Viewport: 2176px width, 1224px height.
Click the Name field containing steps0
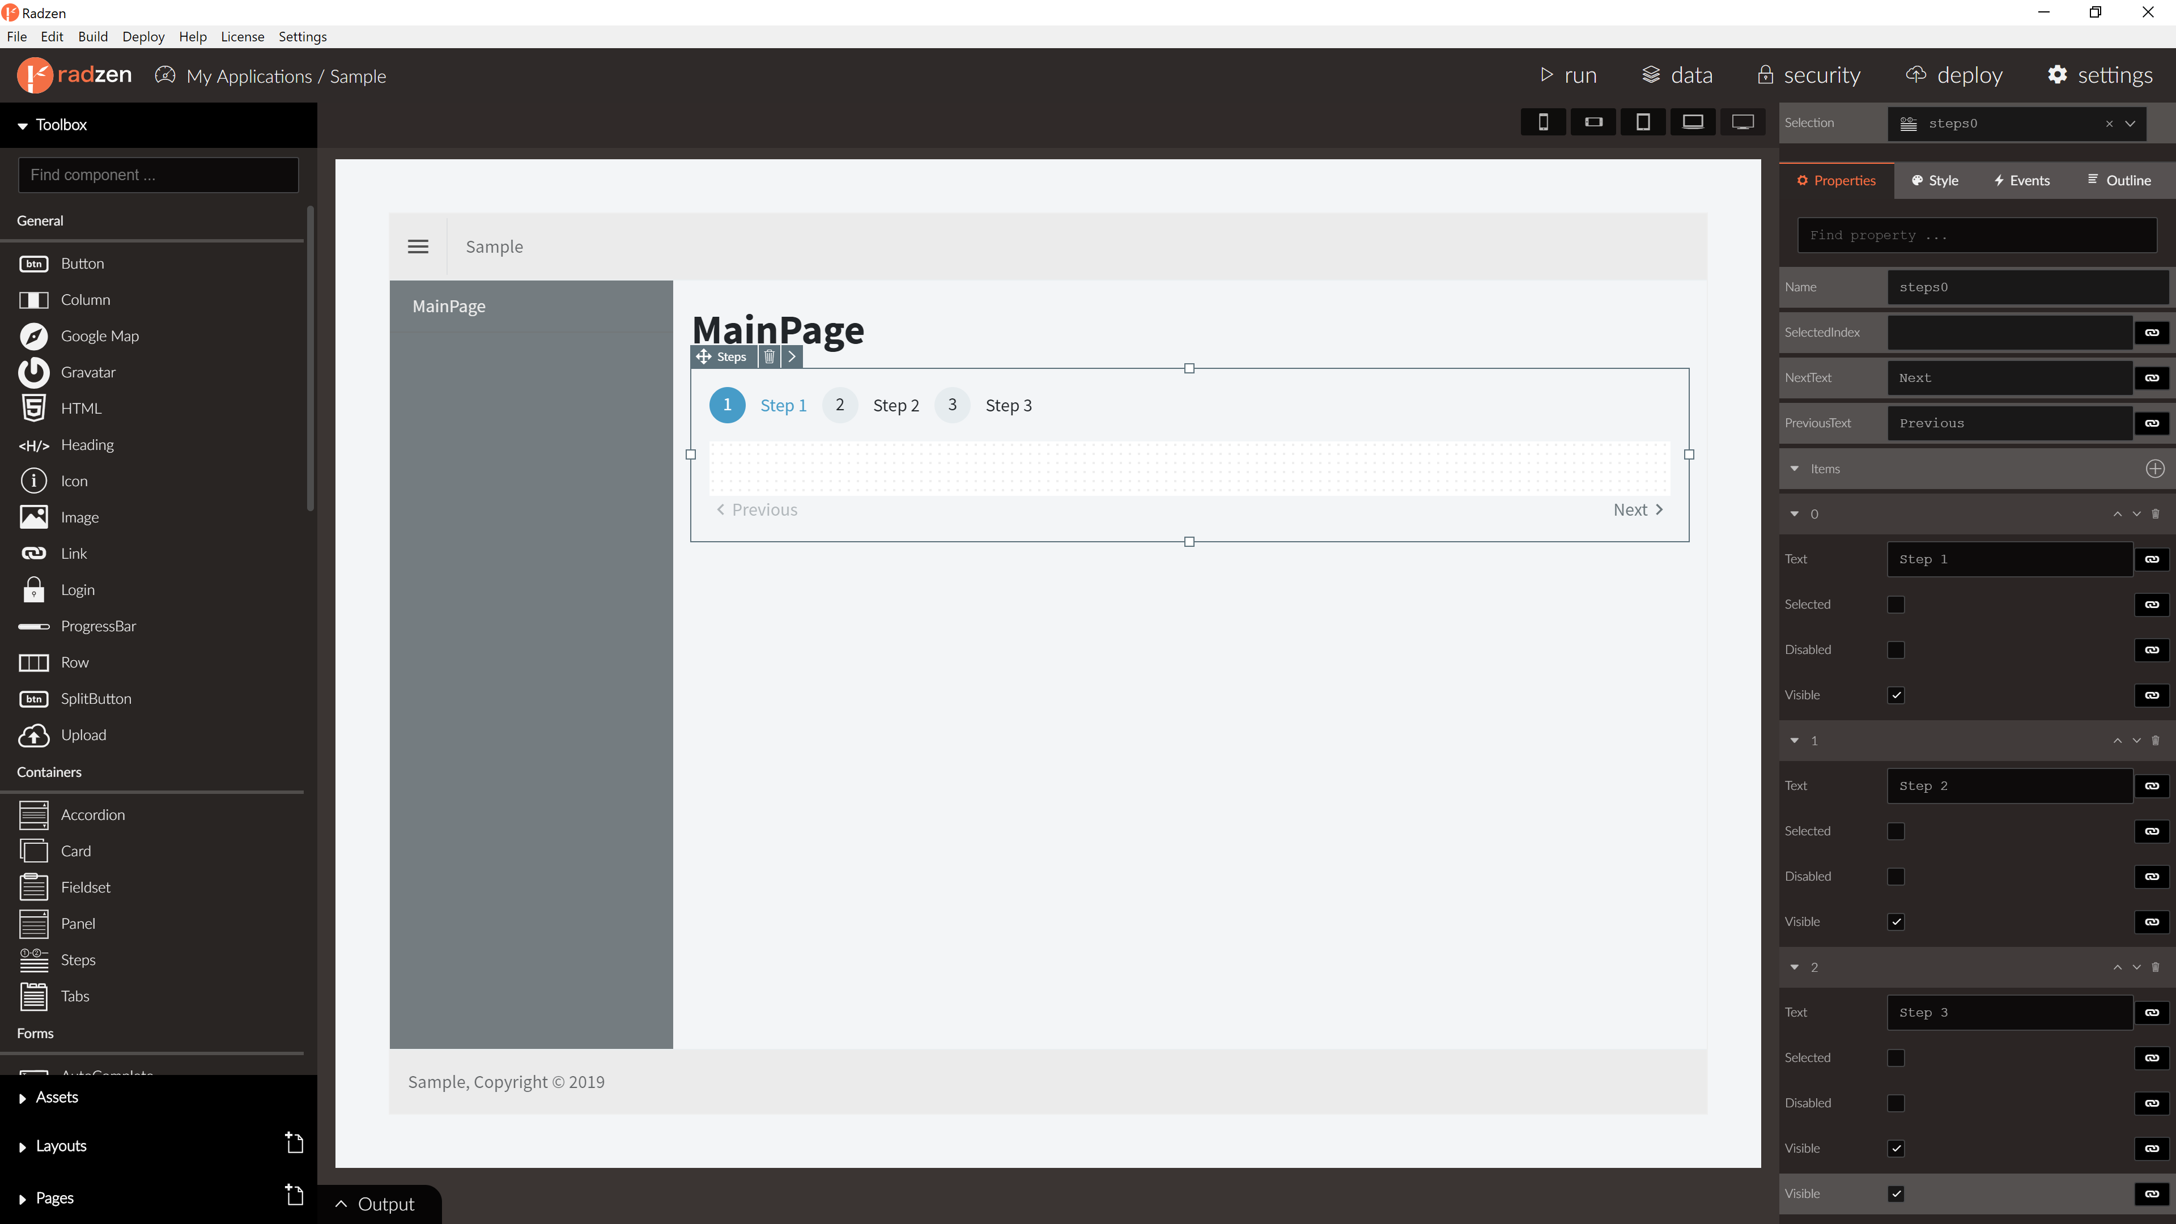(x=2028, y=287)
